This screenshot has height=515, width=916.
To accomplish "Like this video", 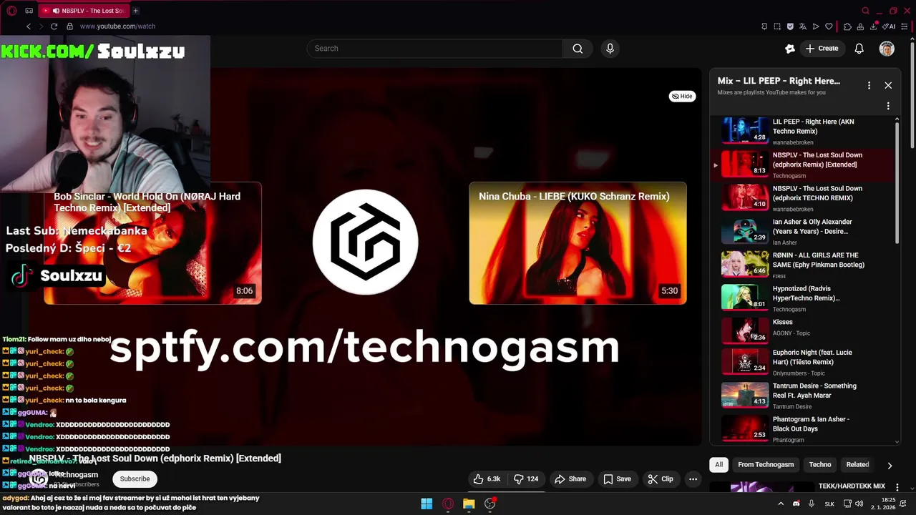I will point(487,479).
